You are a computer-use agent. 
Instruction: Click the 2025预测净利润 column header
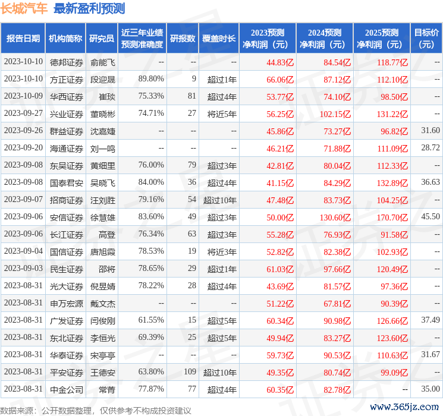point(381,39)
